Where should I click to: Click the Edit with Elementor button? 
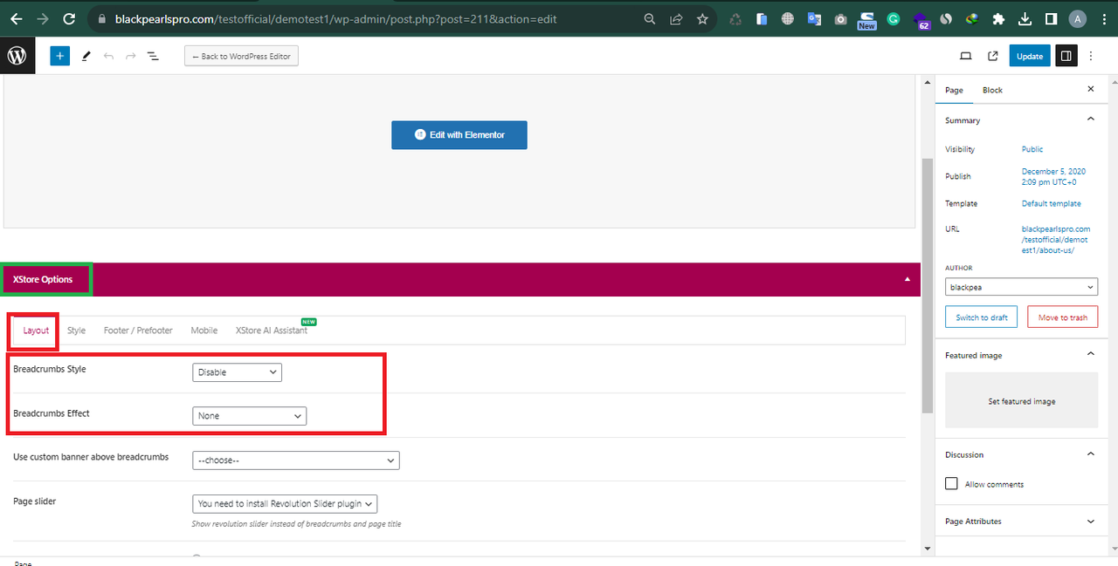pos(459,135)
